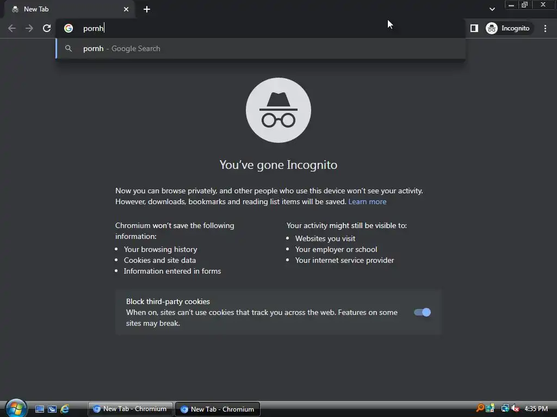
Task: Go forward using the forward arrow
Action: coord(29,28)
